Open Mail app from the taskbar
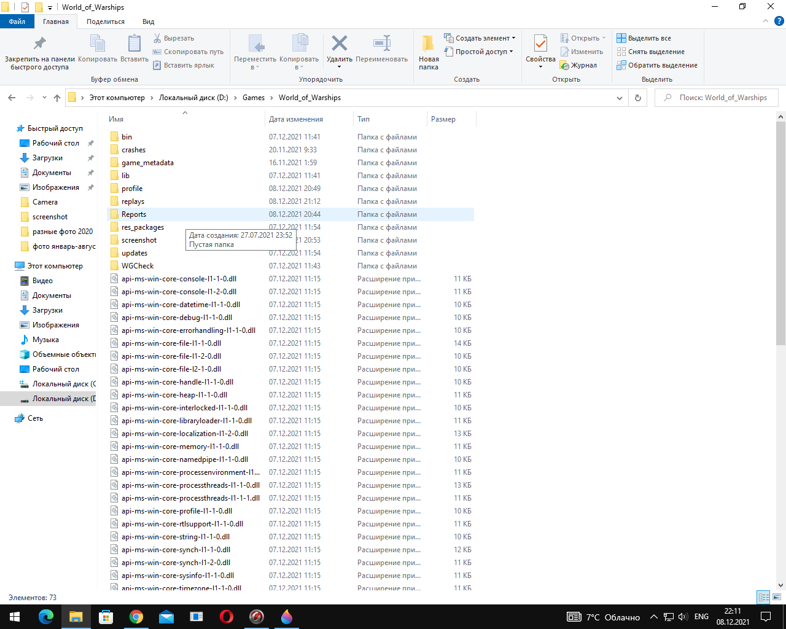 [166, 617]
